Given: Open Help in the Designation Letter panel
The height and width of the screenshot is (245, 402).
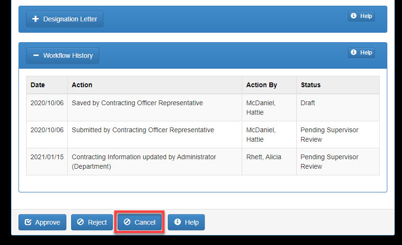Looking at the screenshot, I should [x=361, y=16].
